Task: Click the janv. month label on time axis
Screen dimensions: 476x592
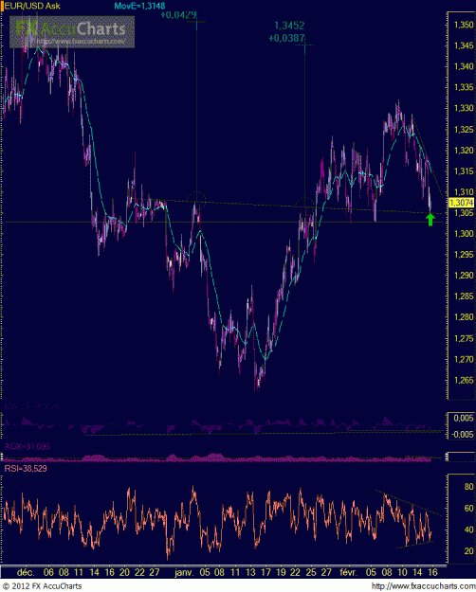Action: point(185,572)
